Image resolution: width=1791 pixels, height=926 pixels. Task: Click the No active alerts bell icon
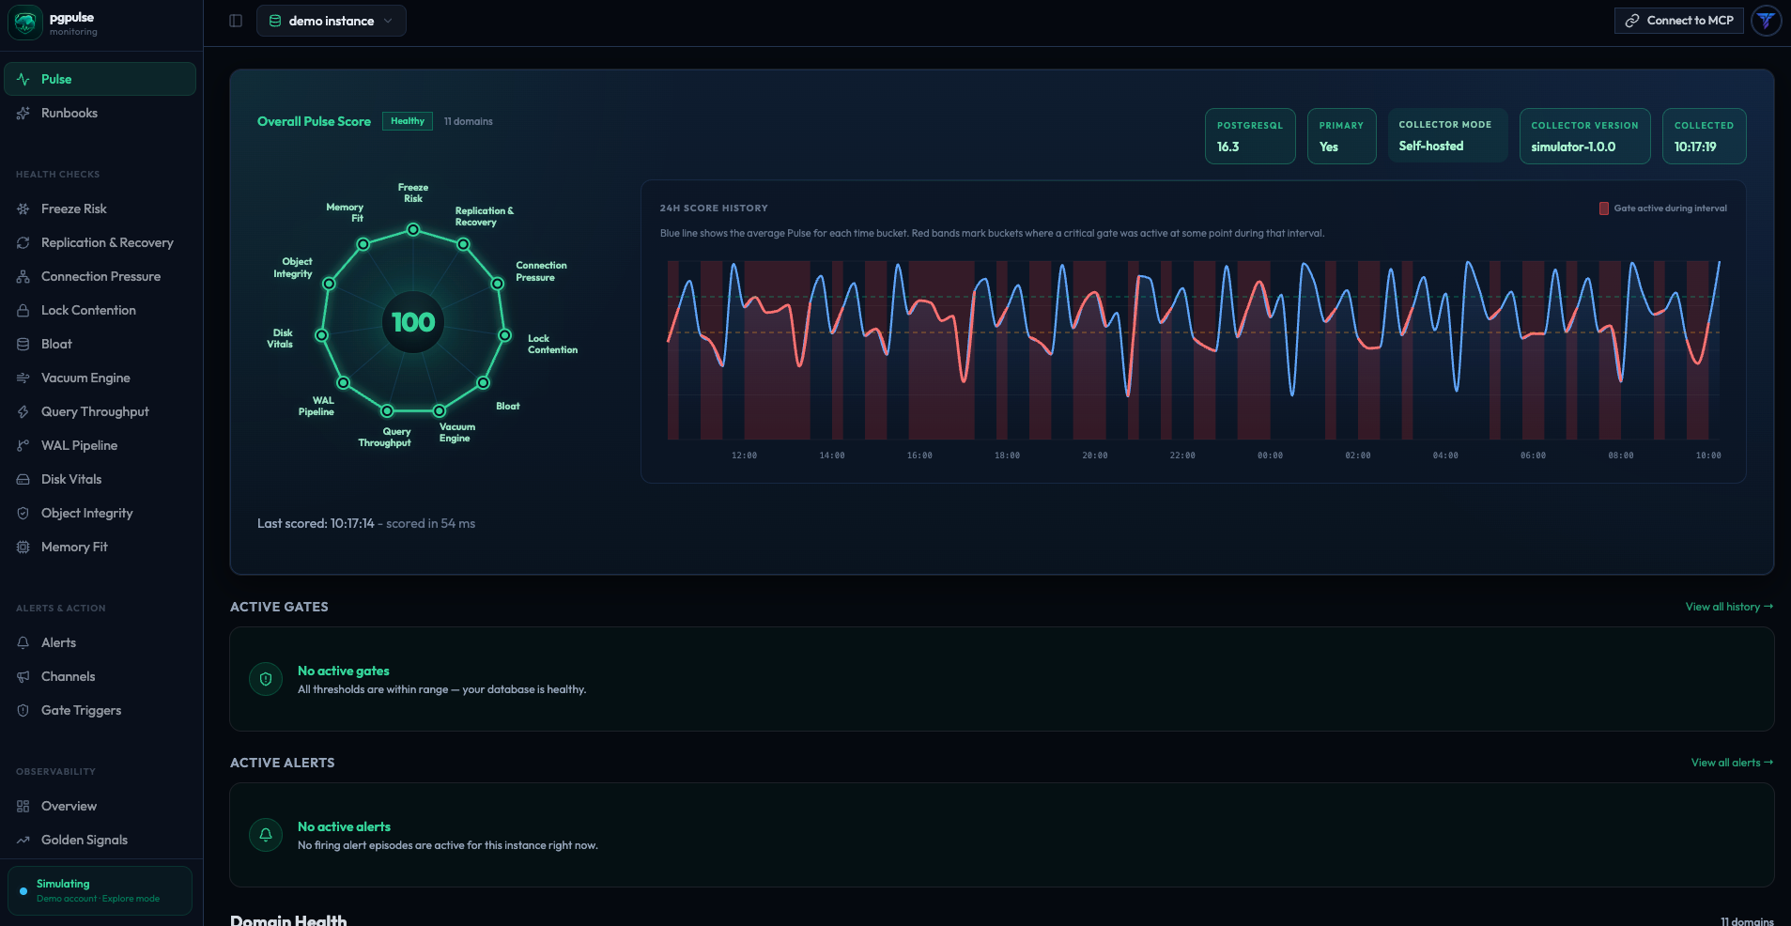point(266,835)
